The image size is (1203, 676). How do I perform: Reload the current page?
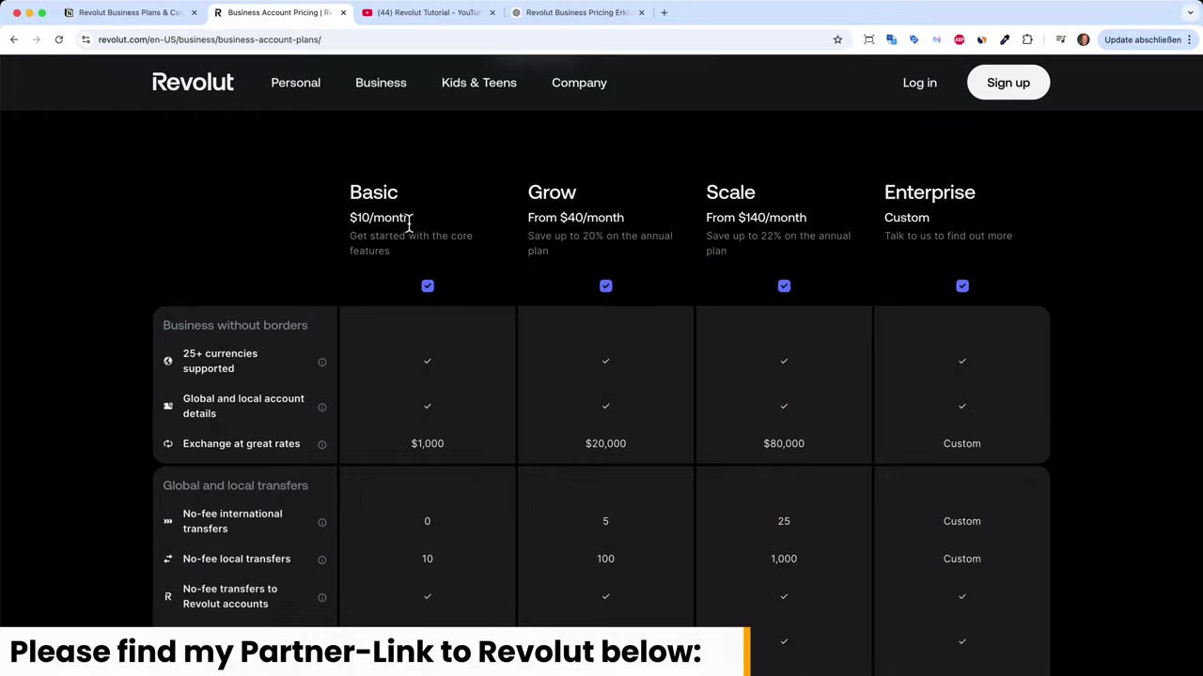(58, 39)
